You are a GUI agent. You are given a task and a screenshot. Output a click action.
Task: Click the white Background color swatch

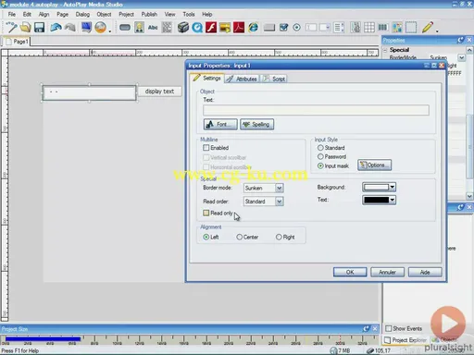coord(376,187)
